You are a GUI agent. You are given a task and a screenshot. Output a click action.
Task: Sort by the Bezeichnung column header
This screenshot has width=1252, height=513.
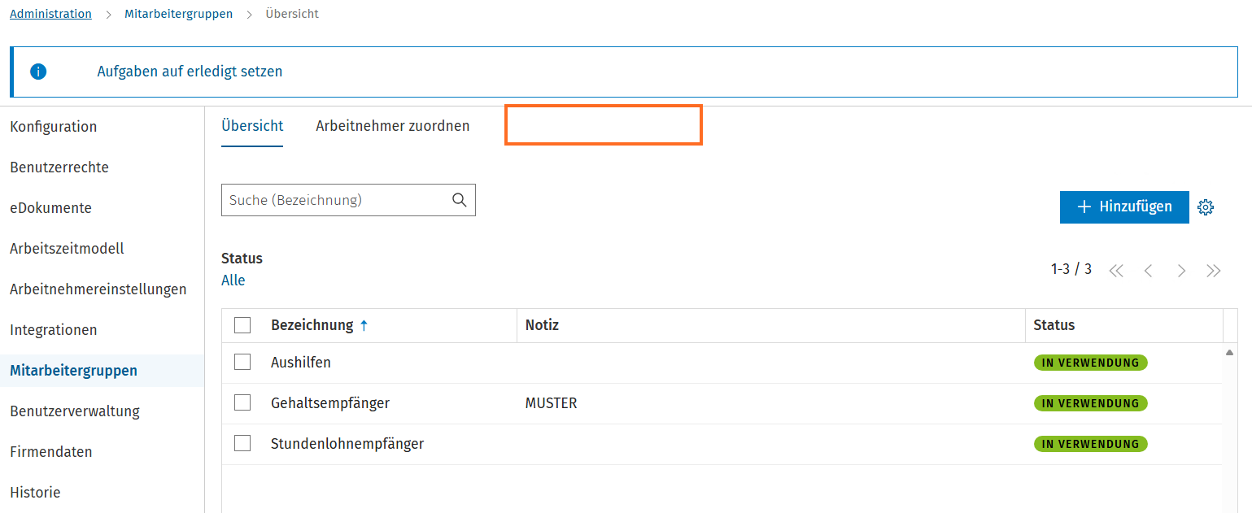click(312, 325)
